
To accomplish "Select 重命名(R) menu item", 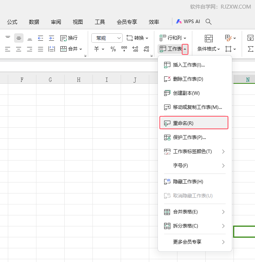I will click(x=194, y=123).
